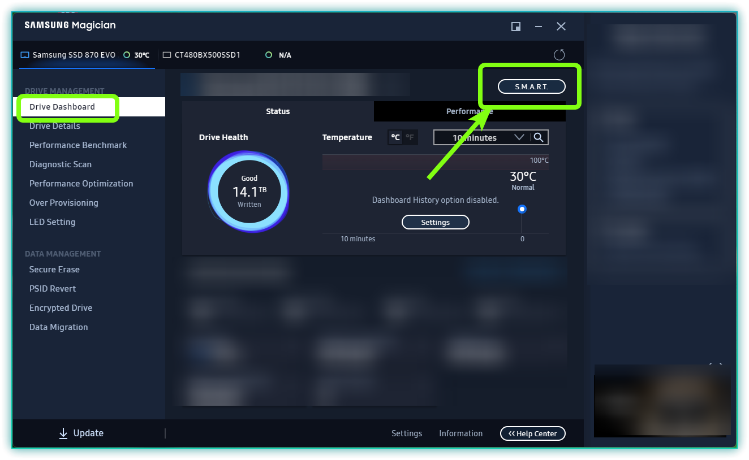Viewport: 749px width, 460px height.
Task: Open the Status tab
Action: point(278,111)
